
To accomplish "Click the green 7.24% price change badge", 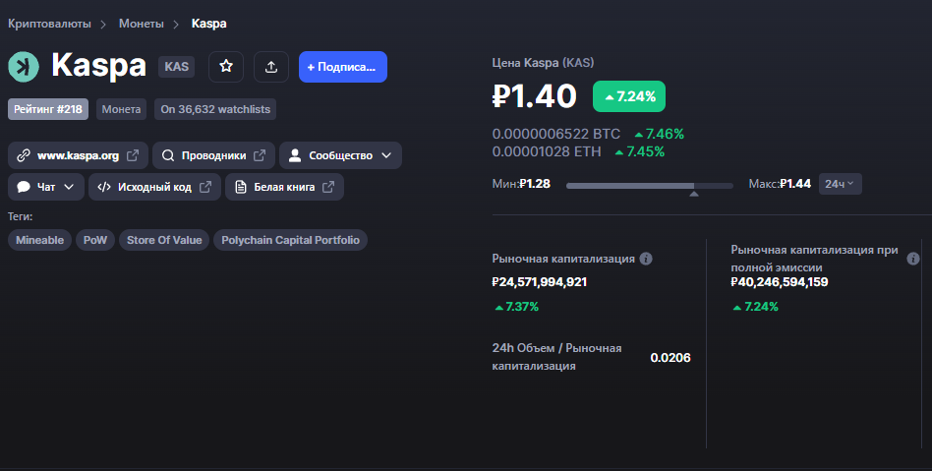I will point(629,96).
